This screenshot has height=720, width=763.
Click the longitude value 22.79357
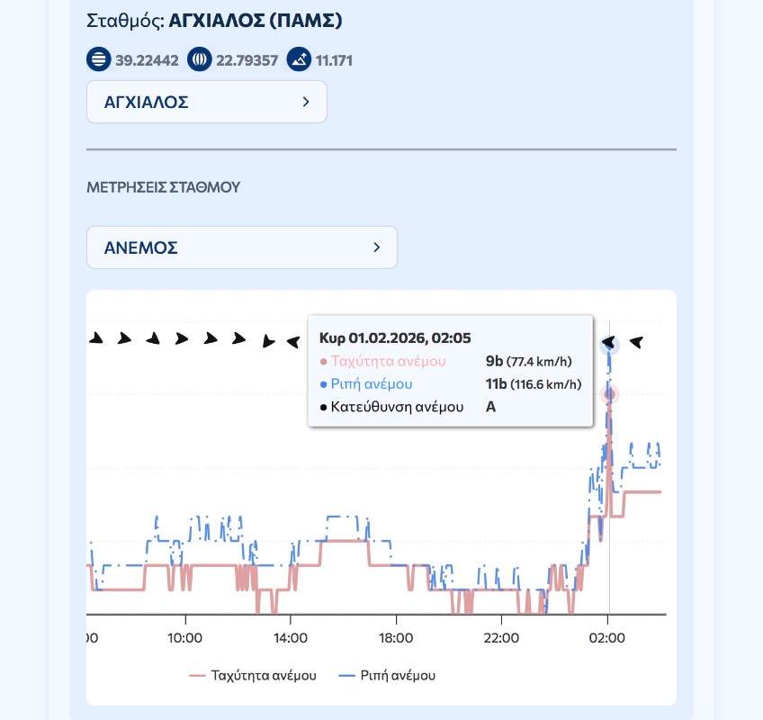[x=247, y=61]
